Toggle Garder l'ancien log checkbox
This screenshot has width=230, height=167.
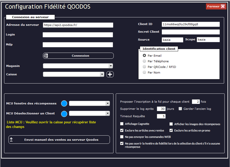coord(180,109)
